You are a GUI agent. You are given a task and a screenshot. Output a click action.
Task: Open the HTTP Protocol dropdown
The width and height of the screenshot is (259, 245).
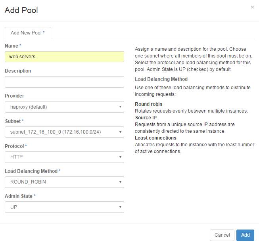[64, 157]
